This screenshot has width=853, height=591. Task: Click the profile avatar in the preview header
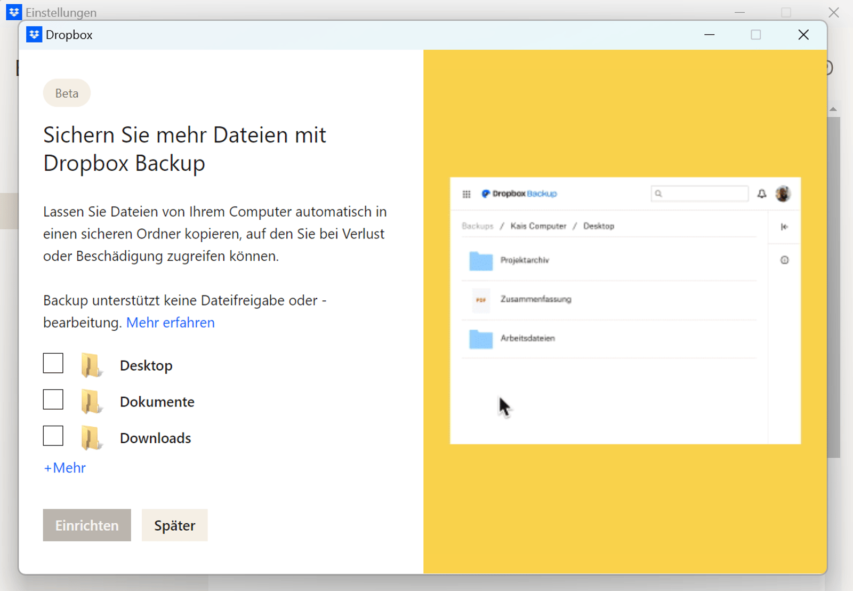click(783, 194)
